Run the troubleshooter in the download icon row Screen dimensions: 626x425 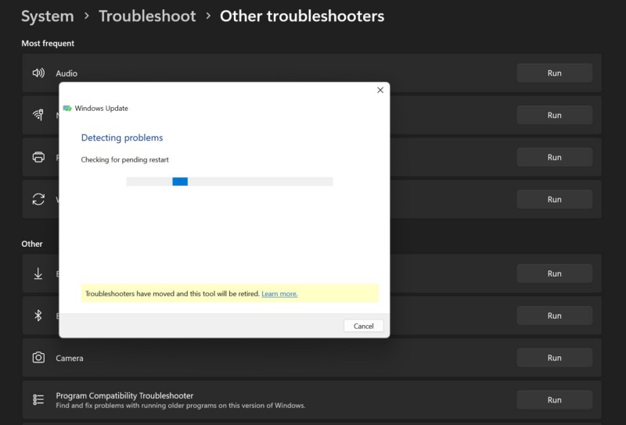554,273
